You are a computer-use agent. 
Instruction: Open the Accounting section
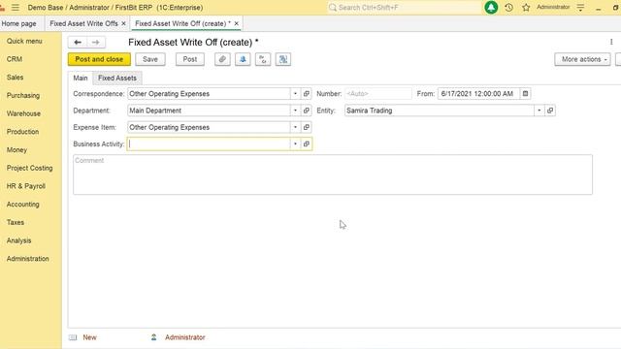pyautogui.click(x=22, y=205)
